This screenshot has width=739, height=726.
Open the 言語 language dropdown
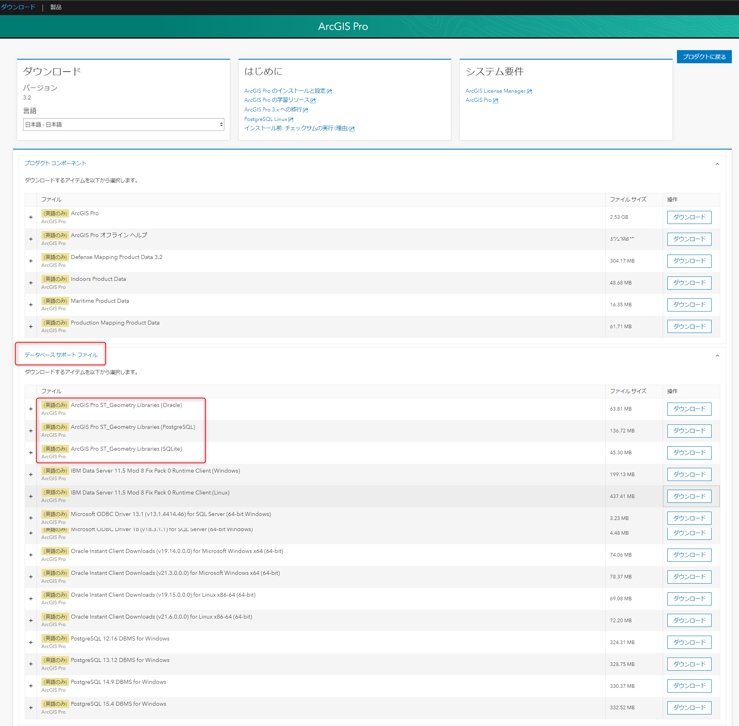click(124, 125)
